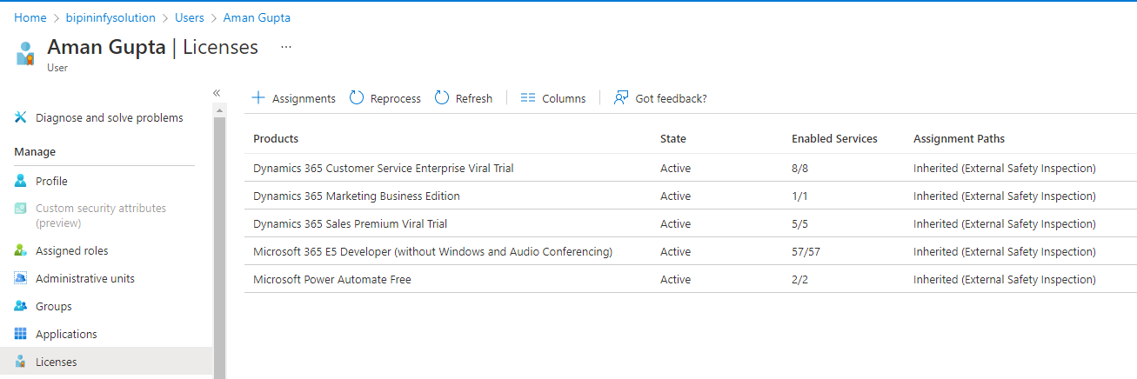Open bipininfysolution breadcrumb link
Viewport: 1137px width, 379px height.
pos(110,17)
